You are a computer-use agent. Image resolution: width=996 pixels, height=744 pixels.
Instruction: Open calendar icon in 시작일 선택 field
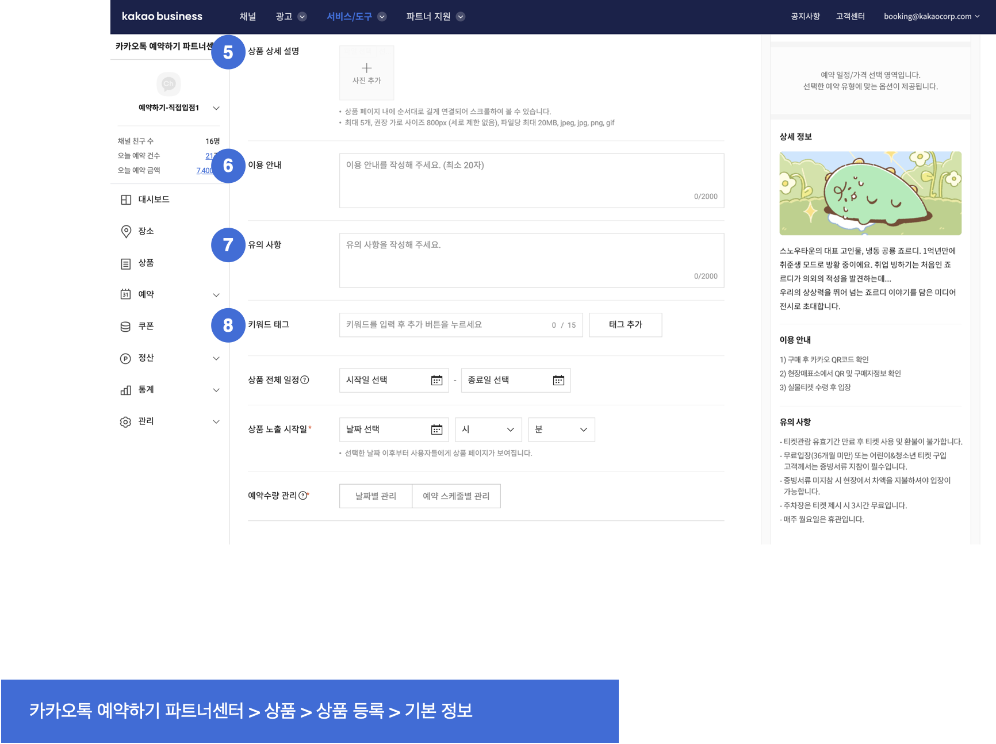(436, 380)
